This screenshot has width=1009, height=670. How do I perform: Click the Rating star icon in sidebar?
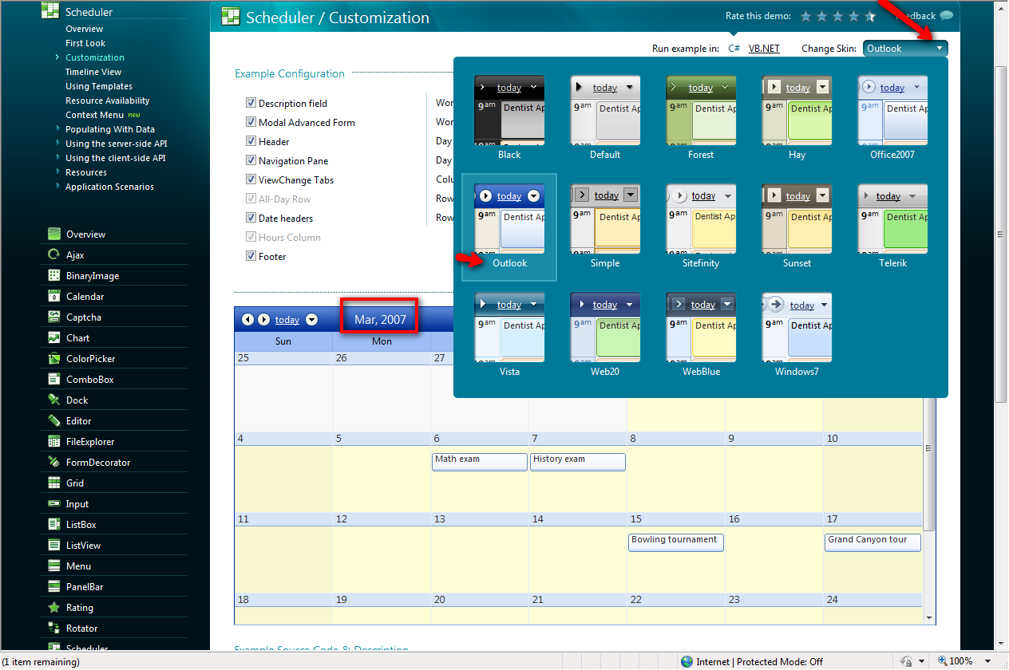[x=54, y=608]
